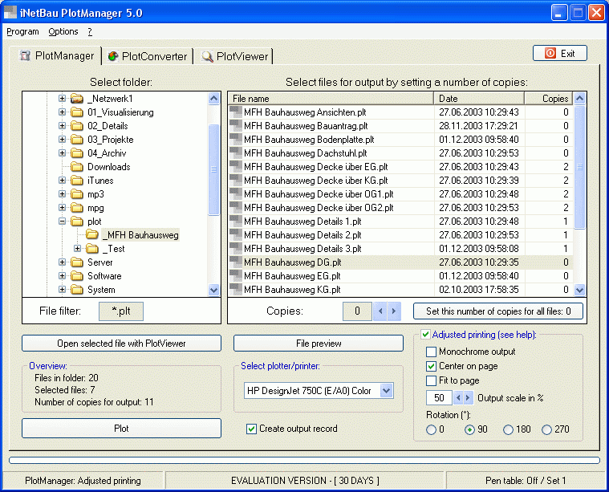Select rotation 180 degrees
Screen dimensions: 609x492
point(508,429)
